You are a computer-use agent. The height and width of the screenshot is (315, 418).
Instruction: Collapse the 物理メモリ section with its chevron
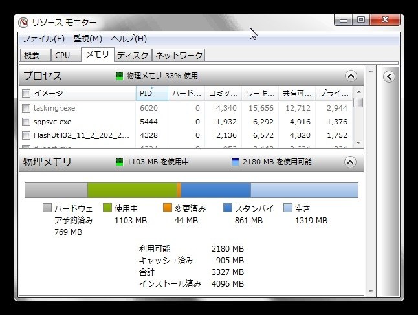[x=350, y=162]
